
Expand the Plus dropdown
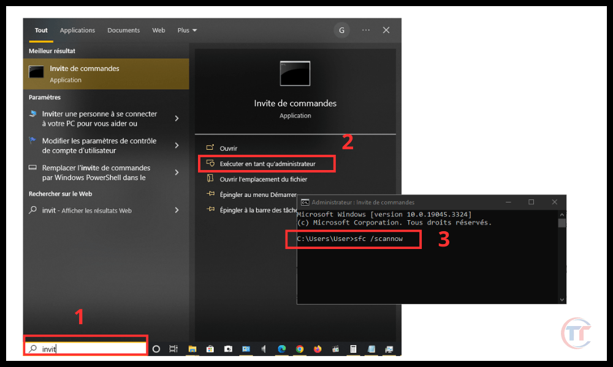coord(187,31)
